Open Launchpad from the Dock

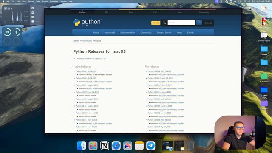click(93, 145)
